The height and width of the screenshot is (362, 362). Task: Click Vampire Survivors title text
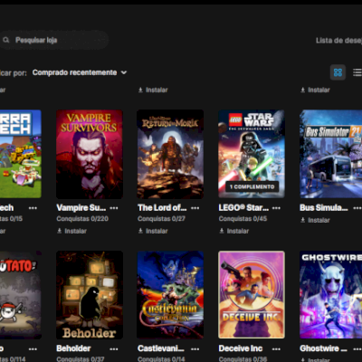click(x=81, y=208)
